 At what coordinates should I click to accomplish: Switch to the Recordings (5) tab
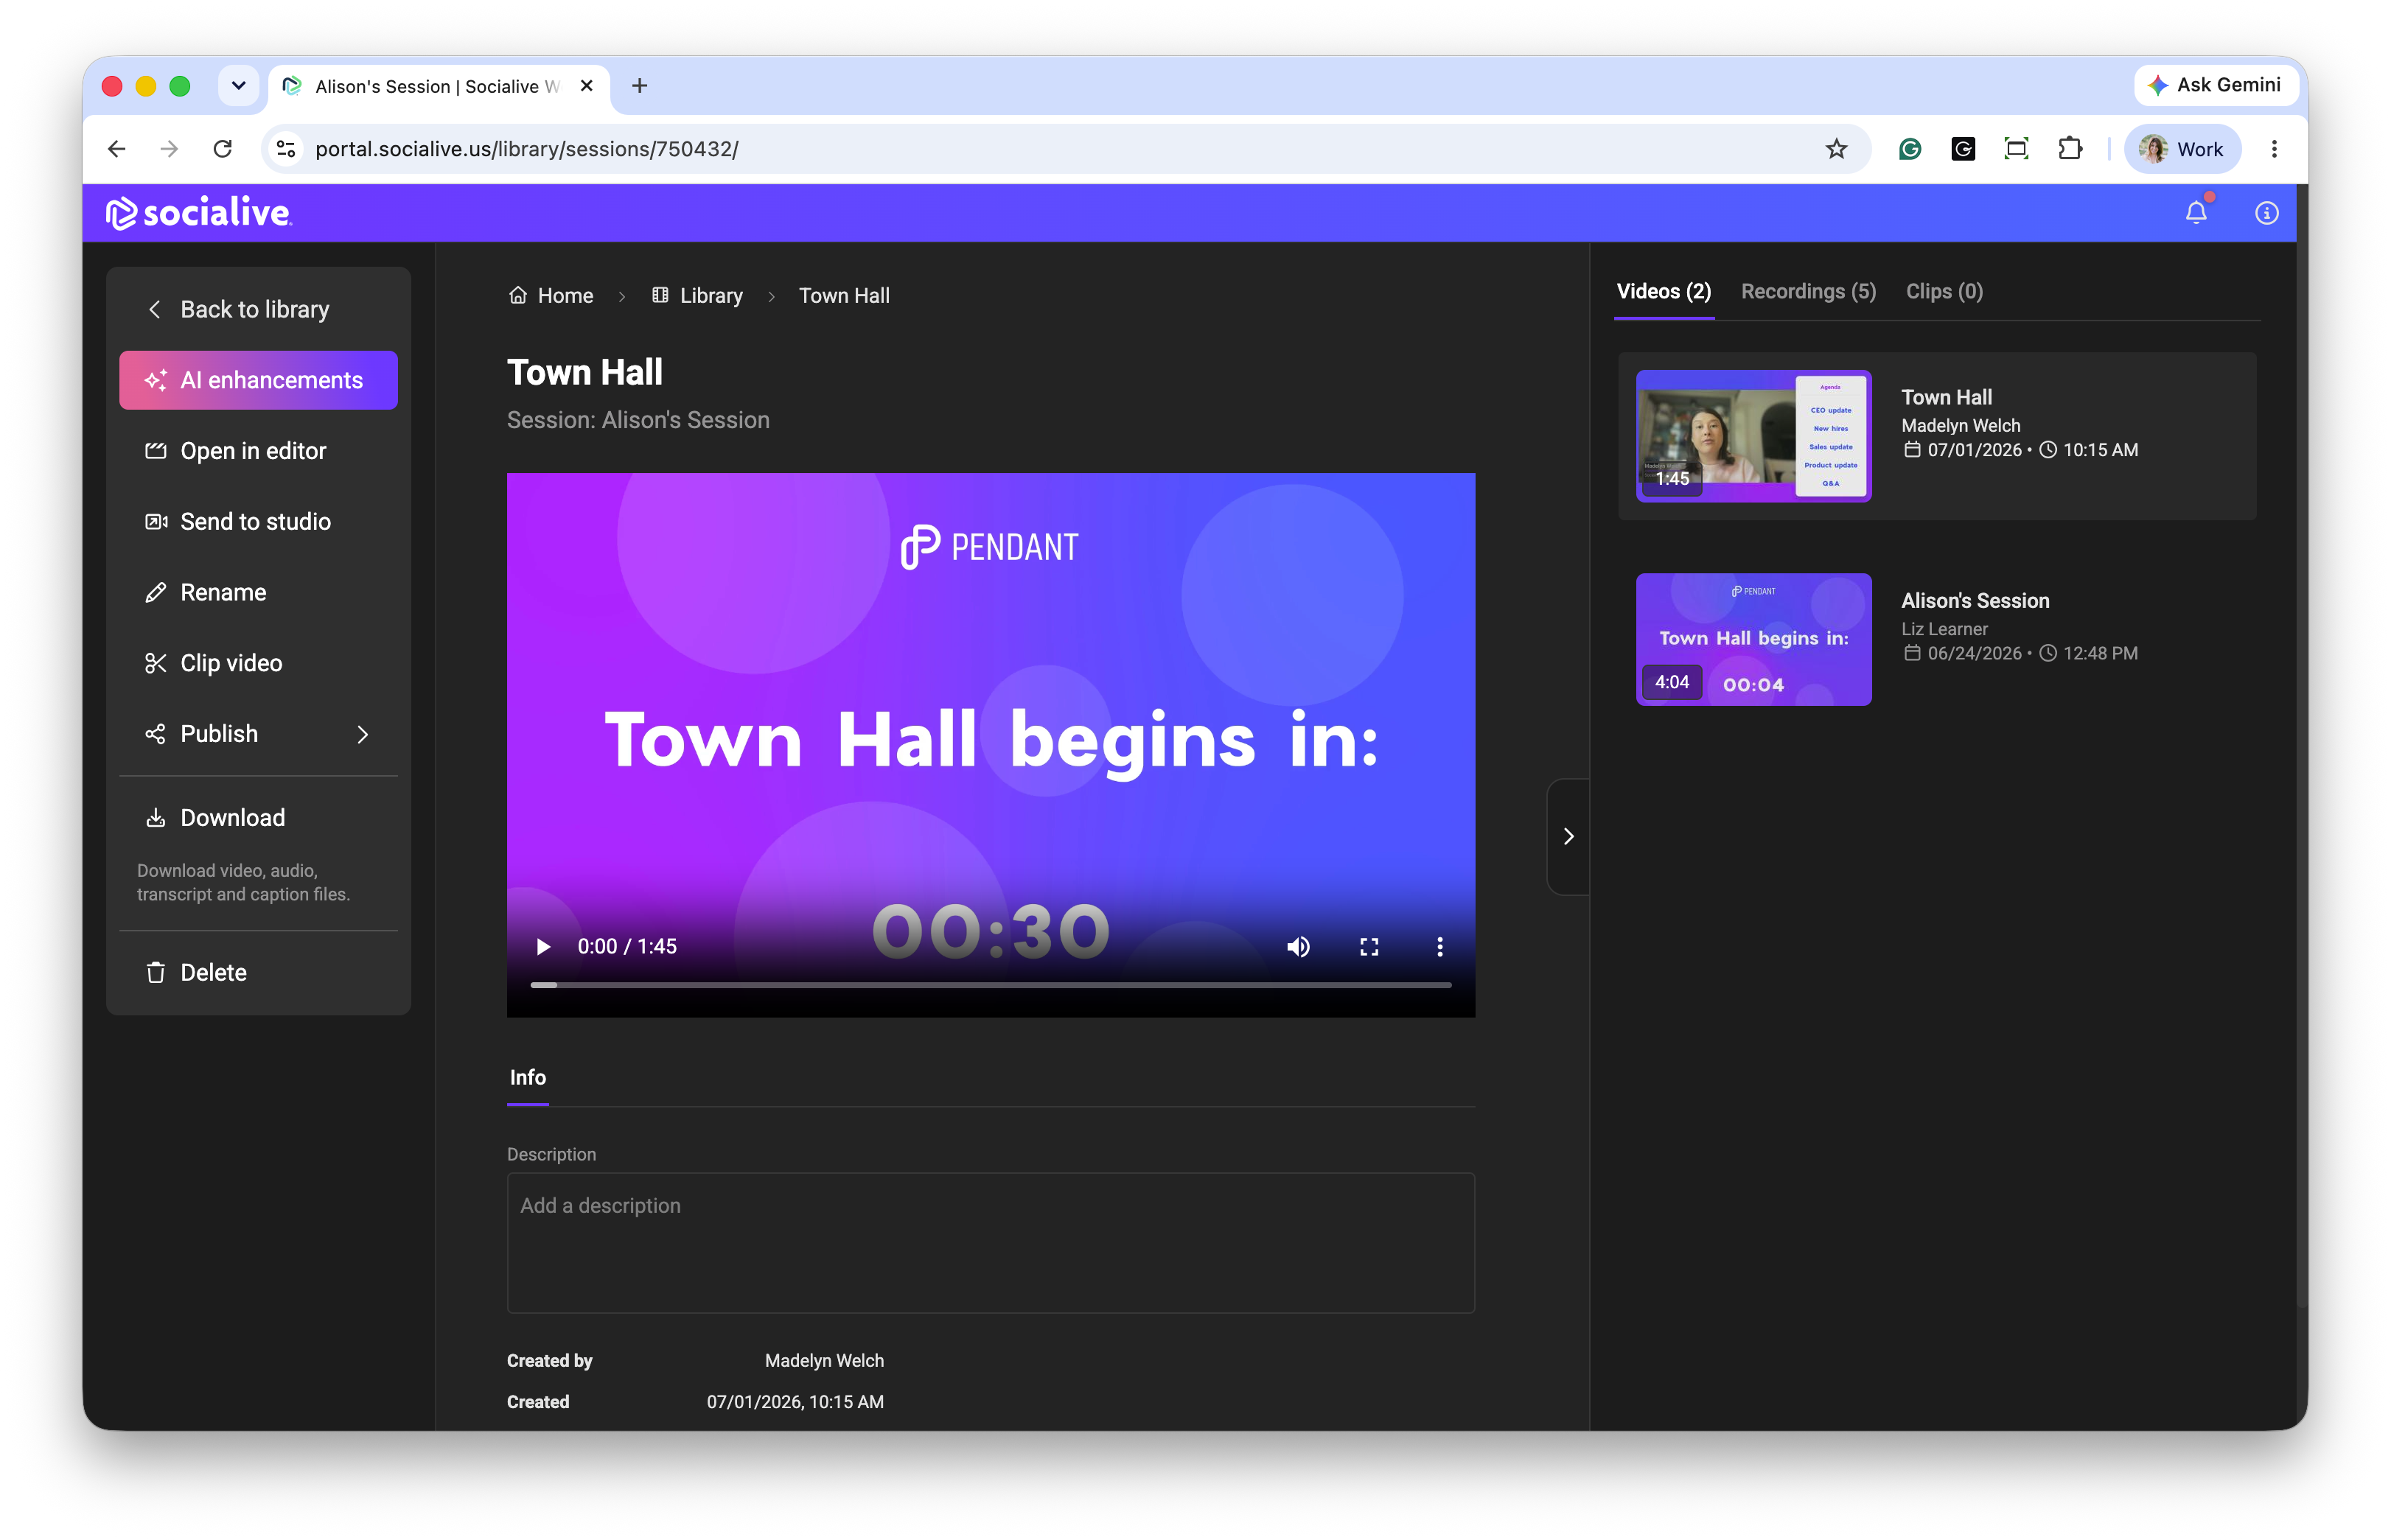[x=1808, y=292]
